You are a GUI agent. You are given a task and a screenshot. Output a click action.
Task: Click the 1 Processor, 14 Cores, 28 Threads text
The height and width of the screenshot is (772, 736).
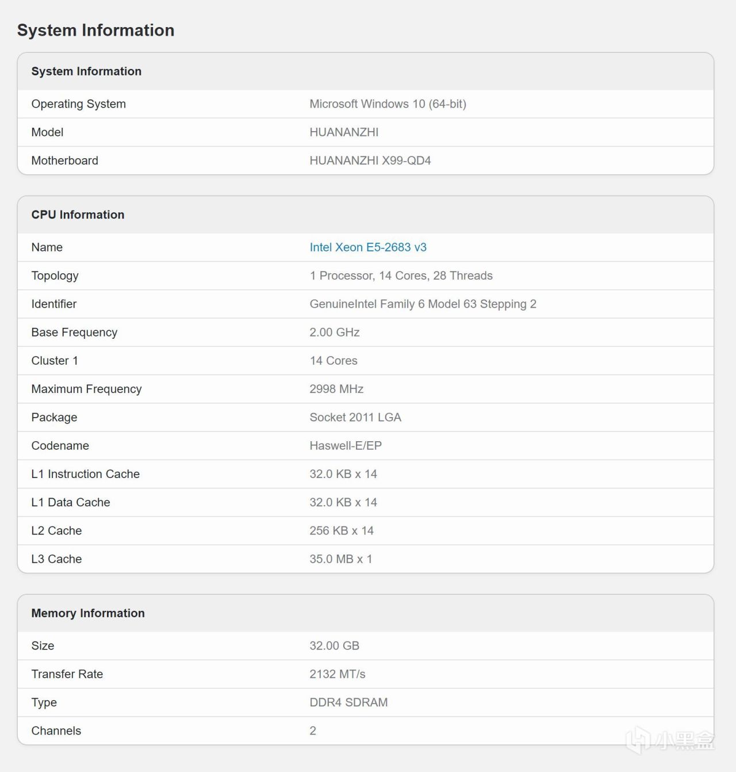tap(401, 276)
